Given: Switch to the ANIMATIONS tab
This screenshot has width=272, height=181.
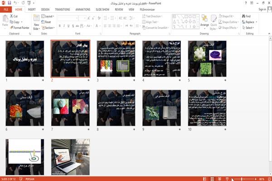Looking at the screenshot, I should pos(83,10).
